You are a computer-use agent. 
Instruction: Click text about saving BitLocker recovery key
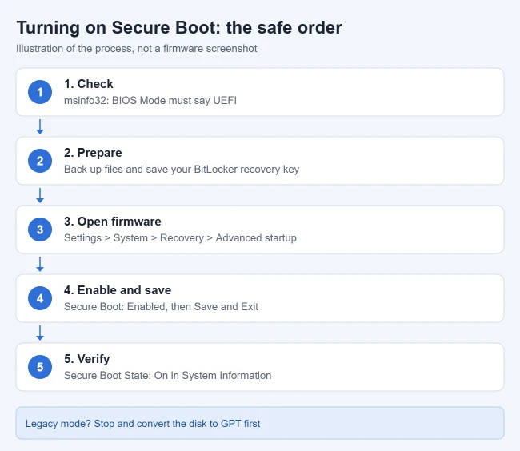(182, 170)
